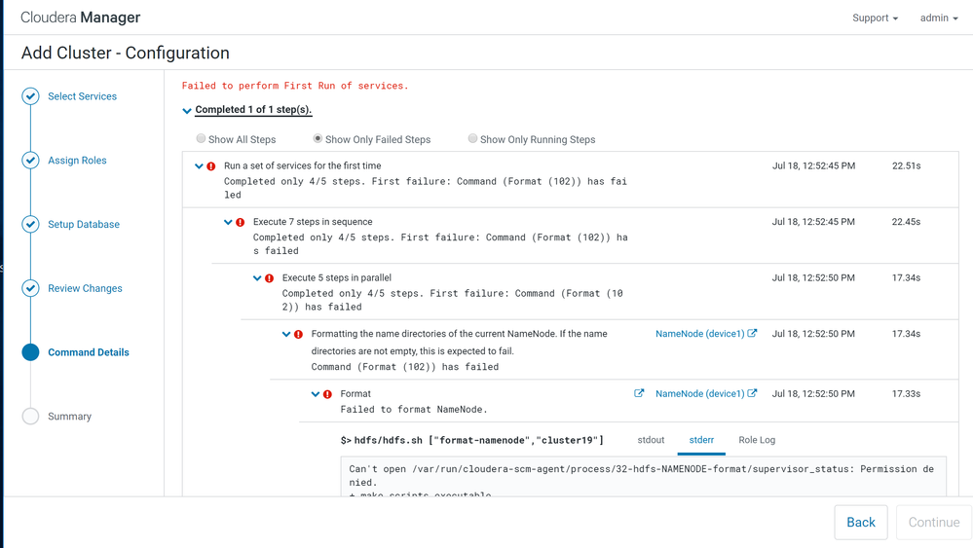Select the Show All Steps radio button
Image resolution: width=973 pixels, height=548 pixels.
click(202, 139)
